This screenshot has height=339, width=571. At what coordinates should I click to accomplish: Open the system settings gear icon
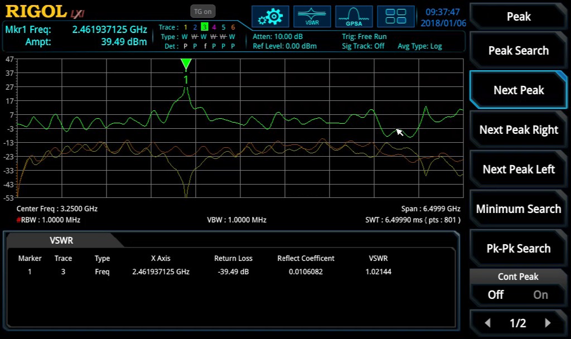(270, 16)
